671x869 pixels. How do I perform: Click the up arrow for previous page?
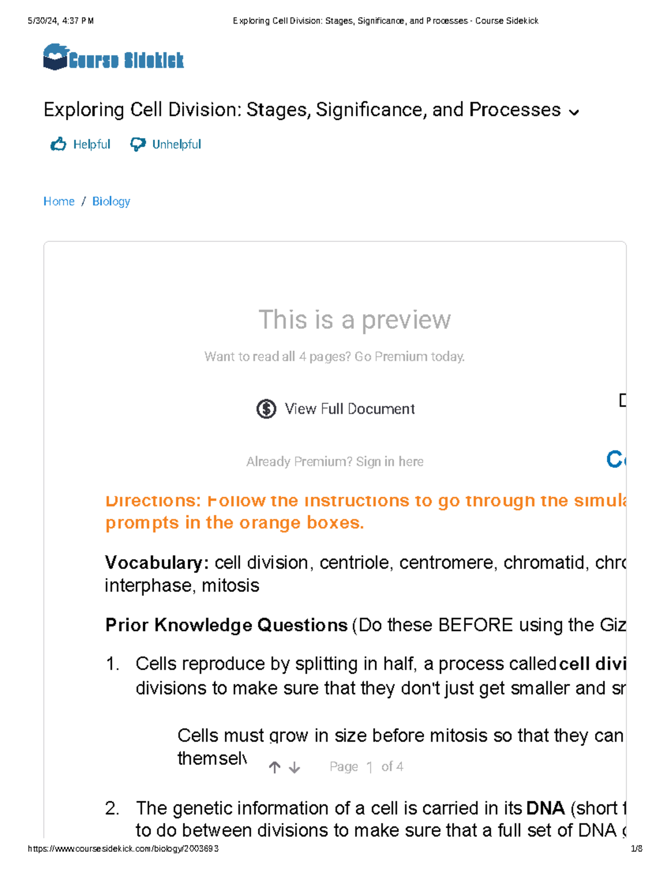pos(274,767)
